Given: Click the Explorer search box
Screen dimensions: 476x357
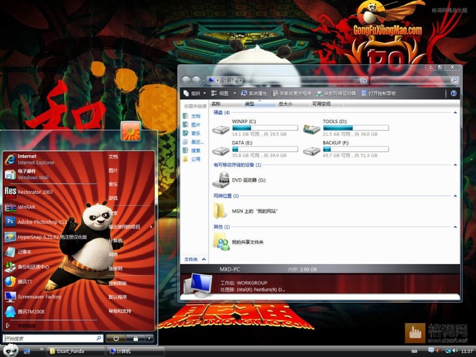Looking at the screenshot, I should (x=414, y=80).
